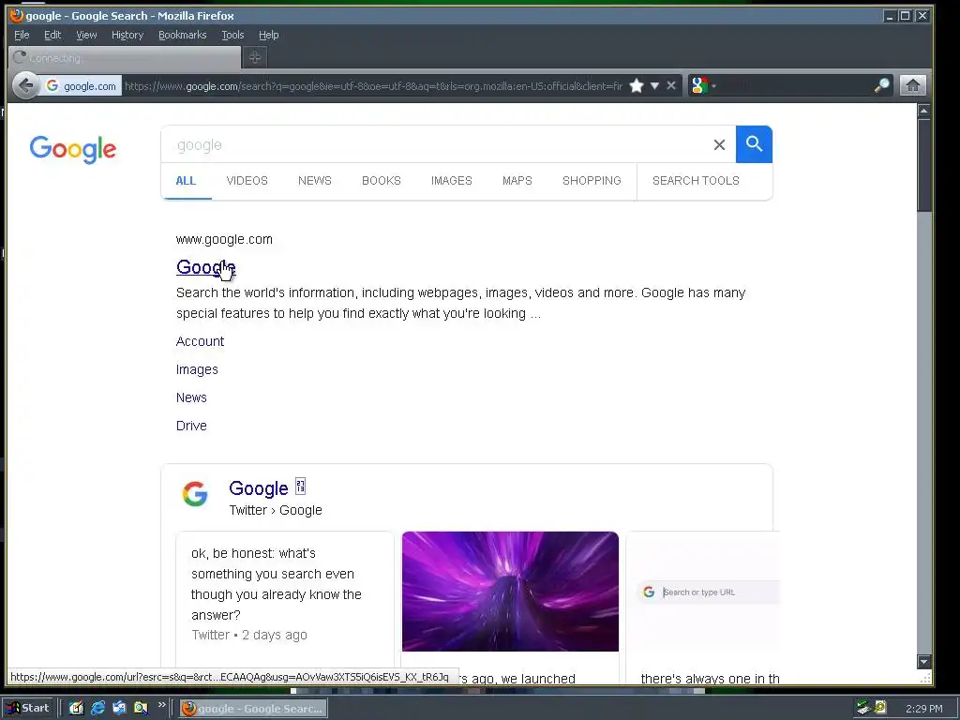The width and height of the screenshot is (960, 720).
Task: Bookmark this page with the star icon
Action: pos(637,85)
